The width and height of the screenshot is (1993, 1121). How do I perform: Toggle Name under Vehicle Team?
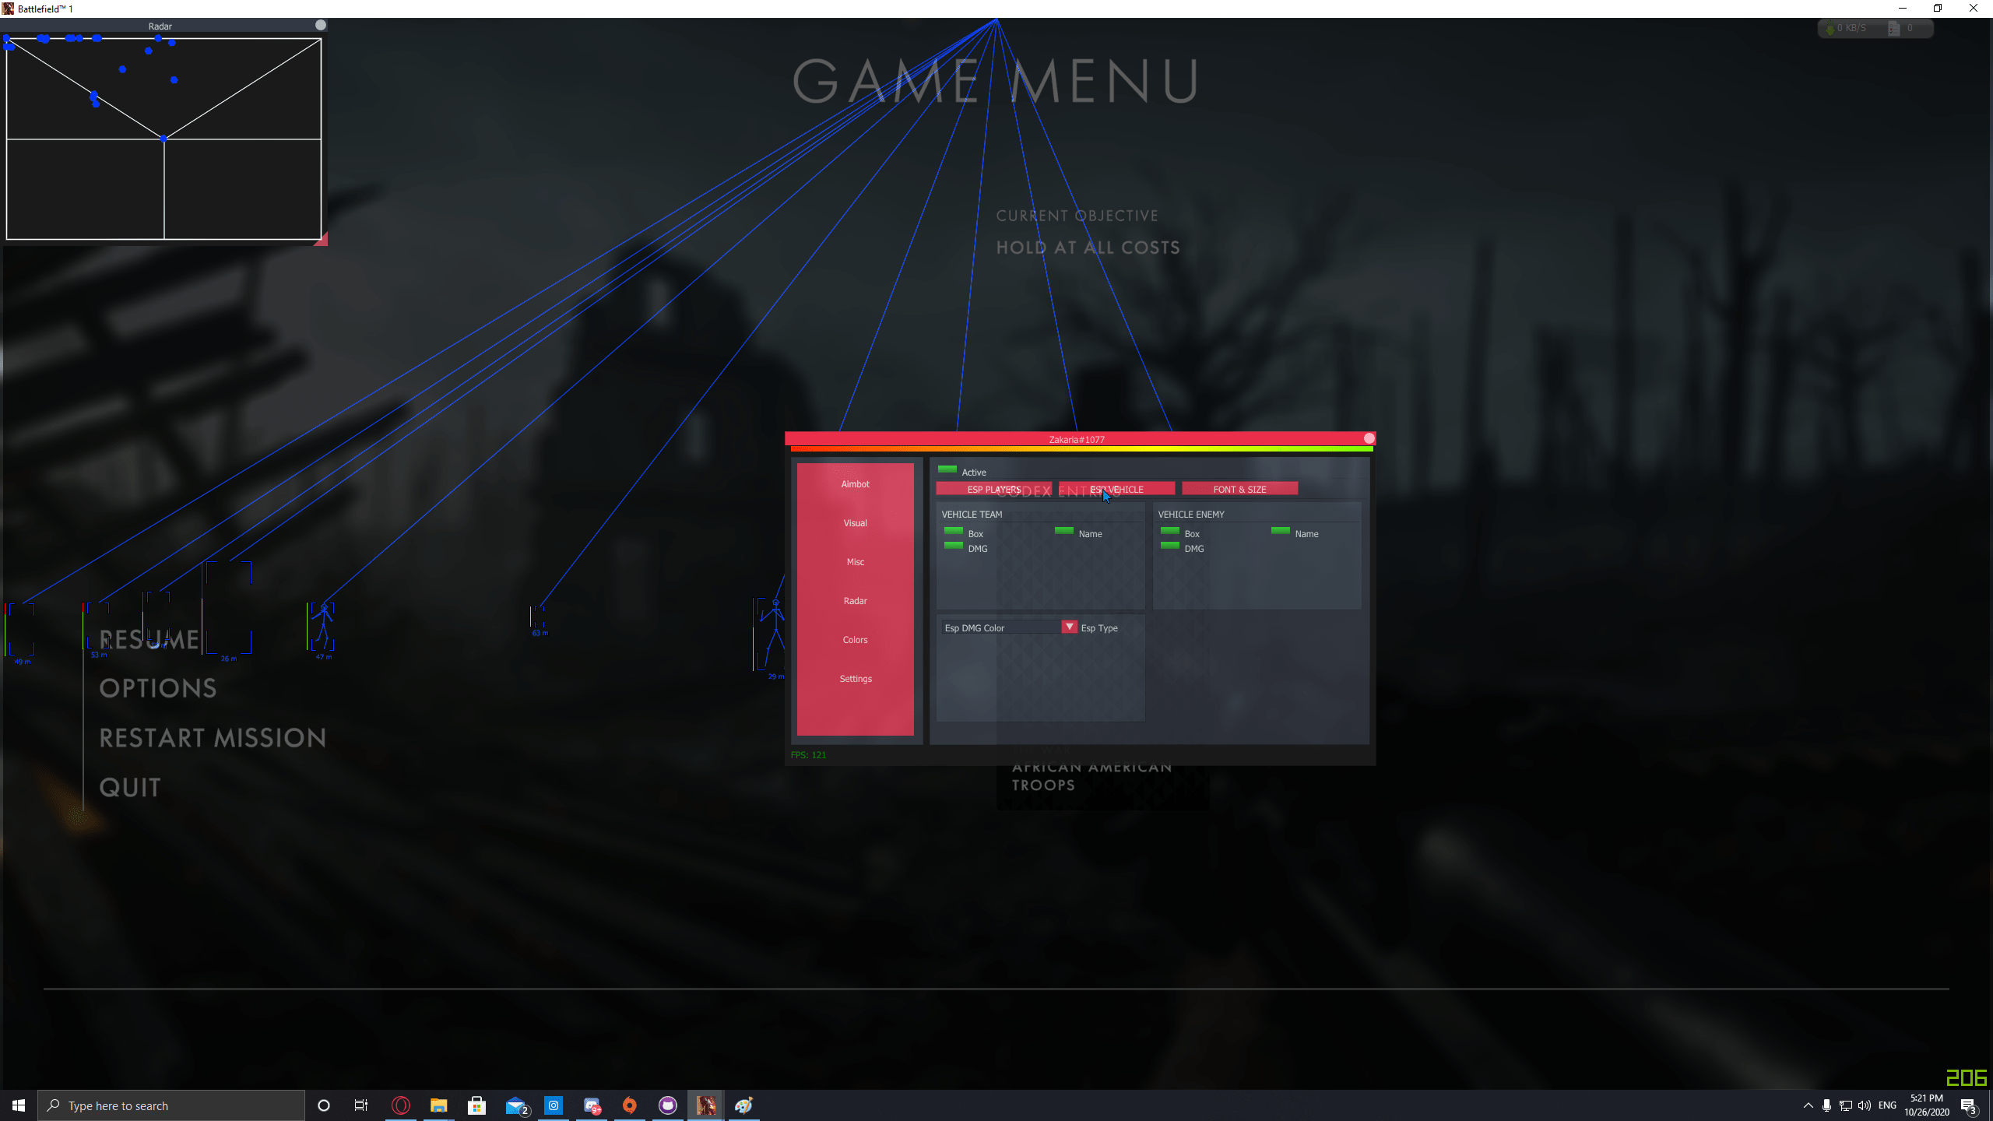(1064, 532)
